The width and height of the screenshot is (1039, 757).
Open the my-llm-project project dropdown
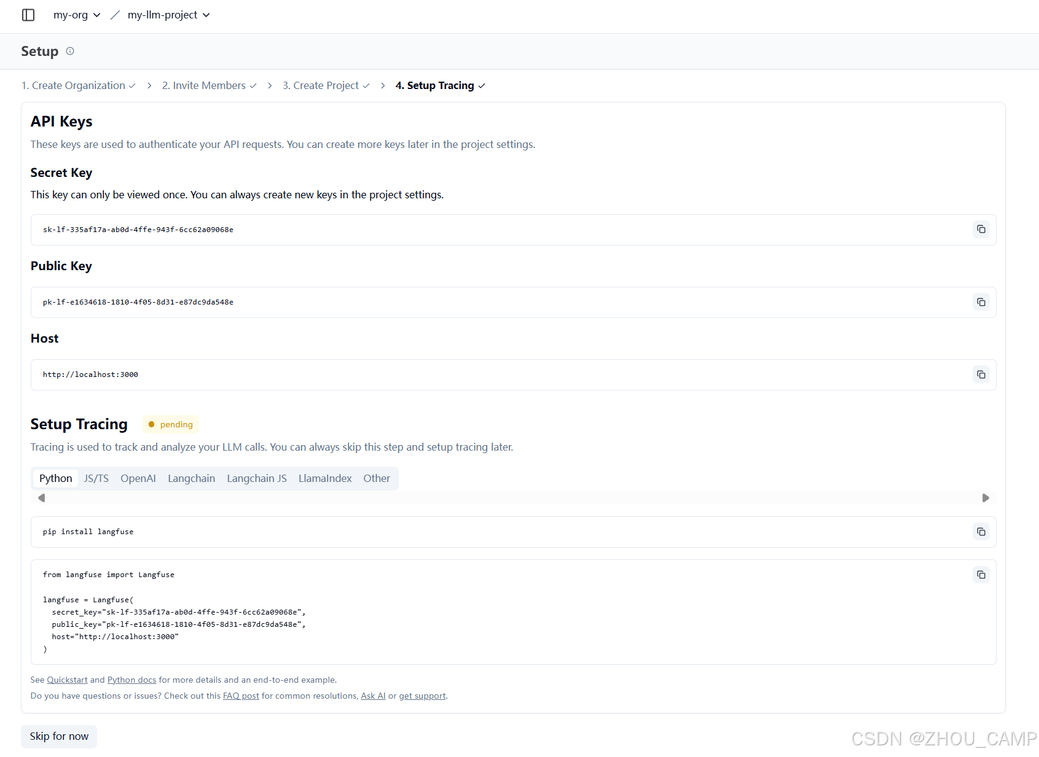coord(168,15)
